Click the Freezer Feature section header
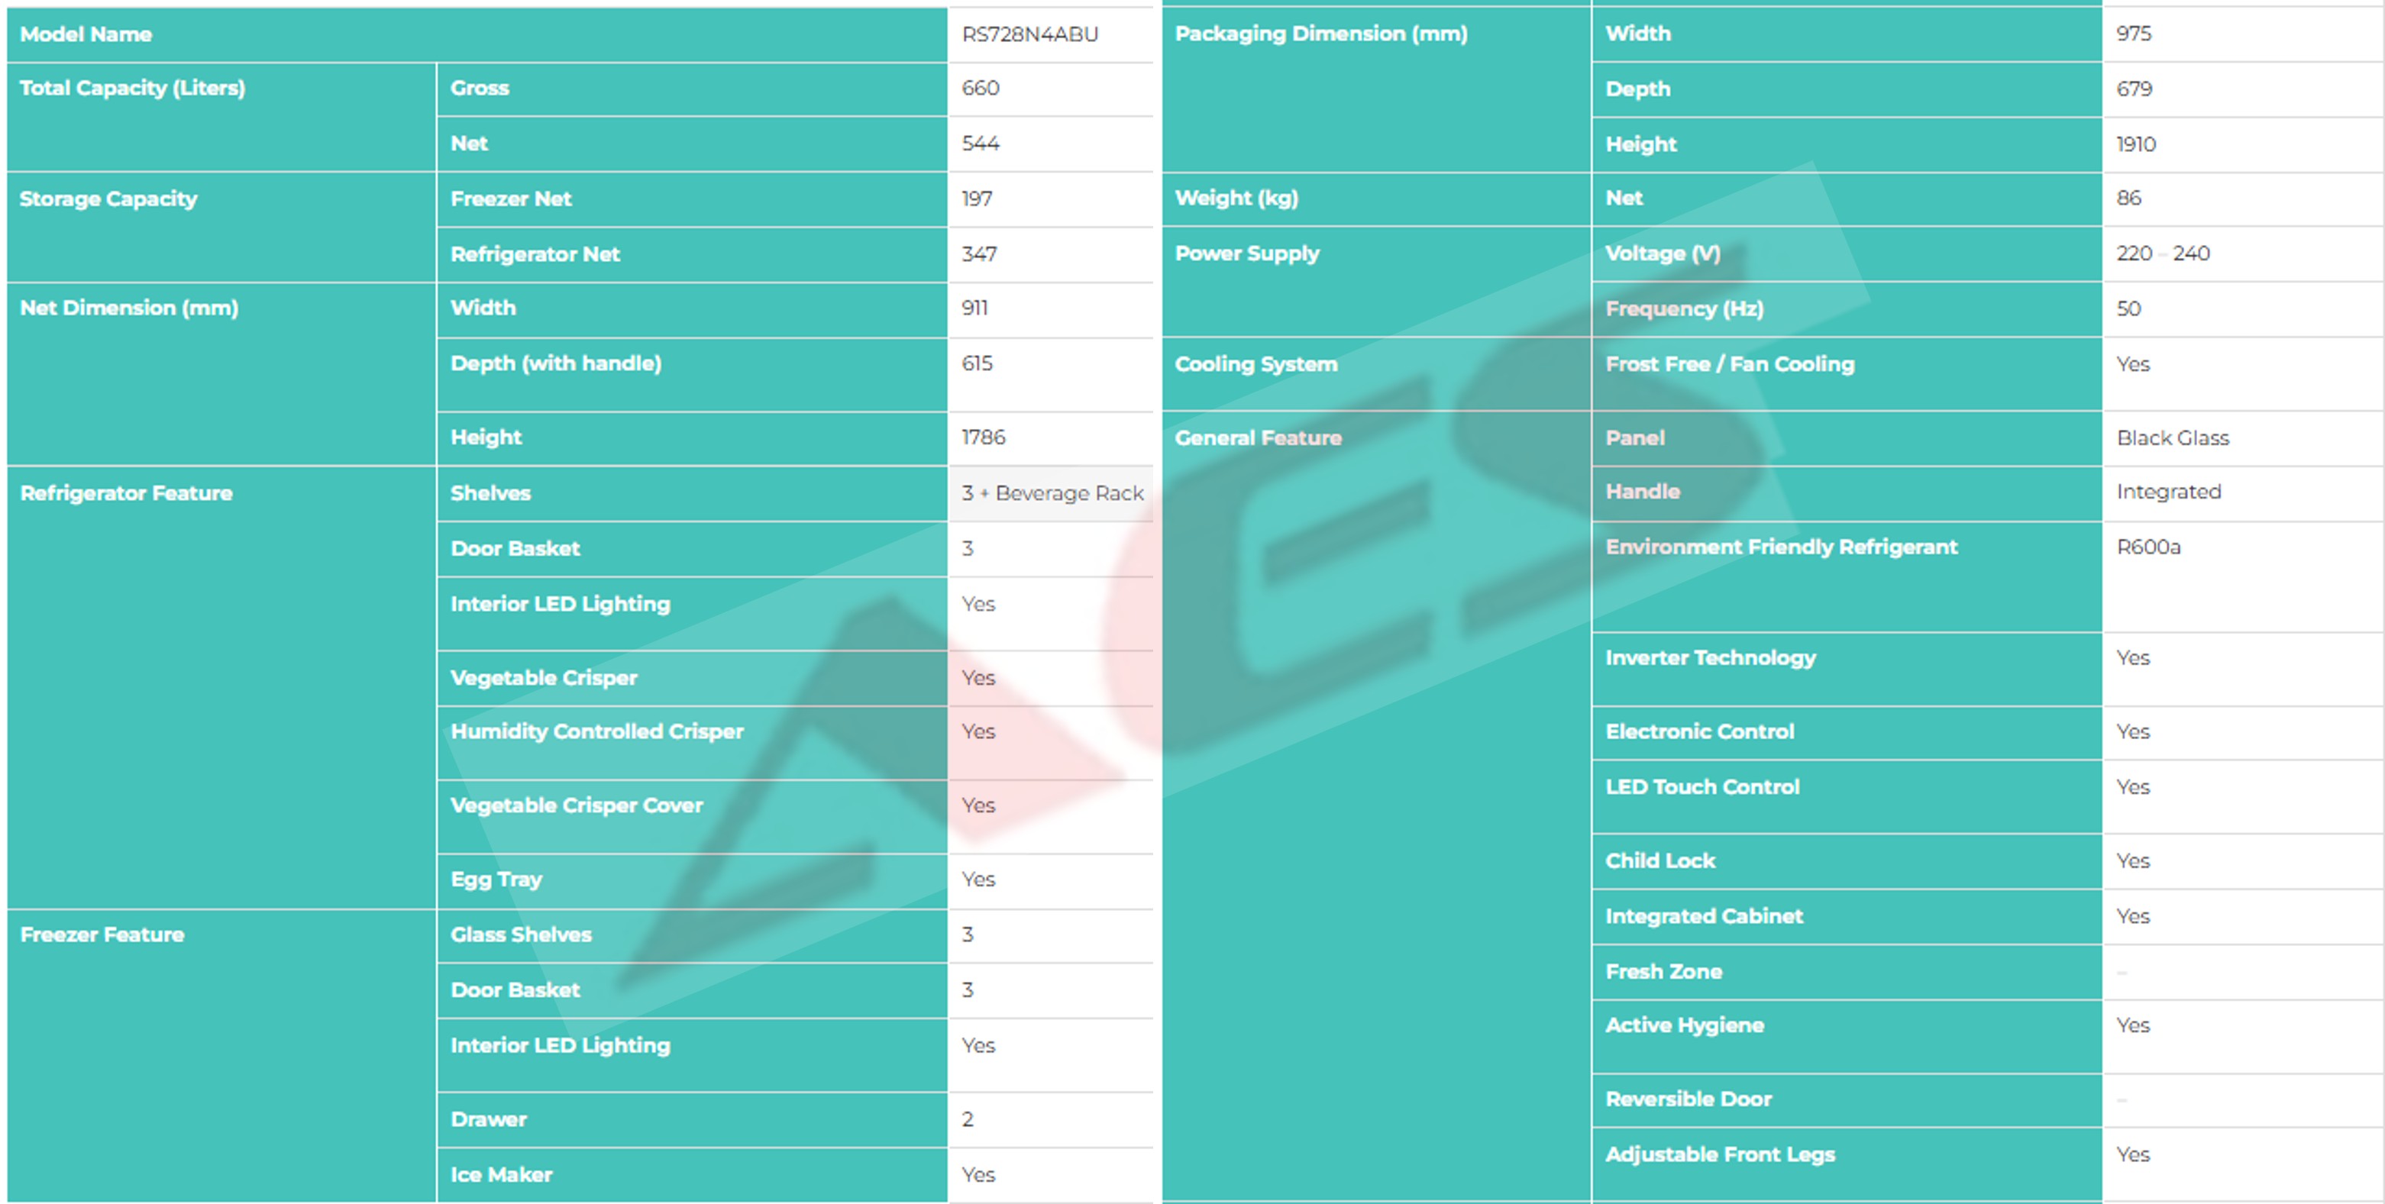This screenshot has width=2385, height=1204. tap(102, 934)
